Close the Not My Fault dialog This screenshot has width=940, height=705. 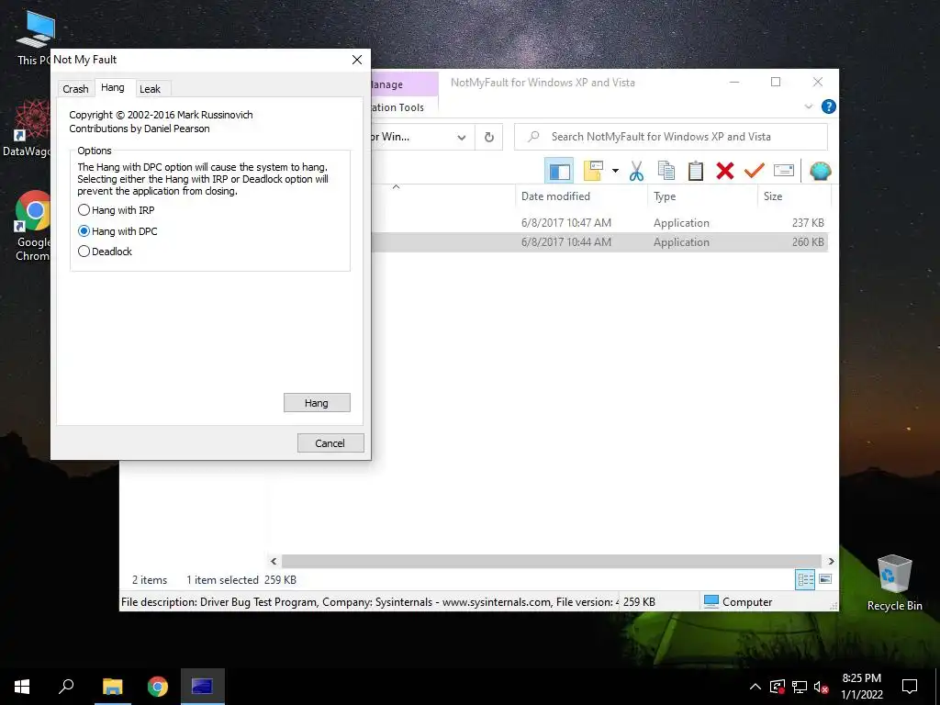click(x=357, y=60)
